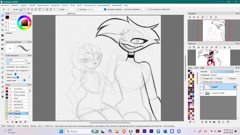Hide the Carpeta1 folder layer

(202, 93)
